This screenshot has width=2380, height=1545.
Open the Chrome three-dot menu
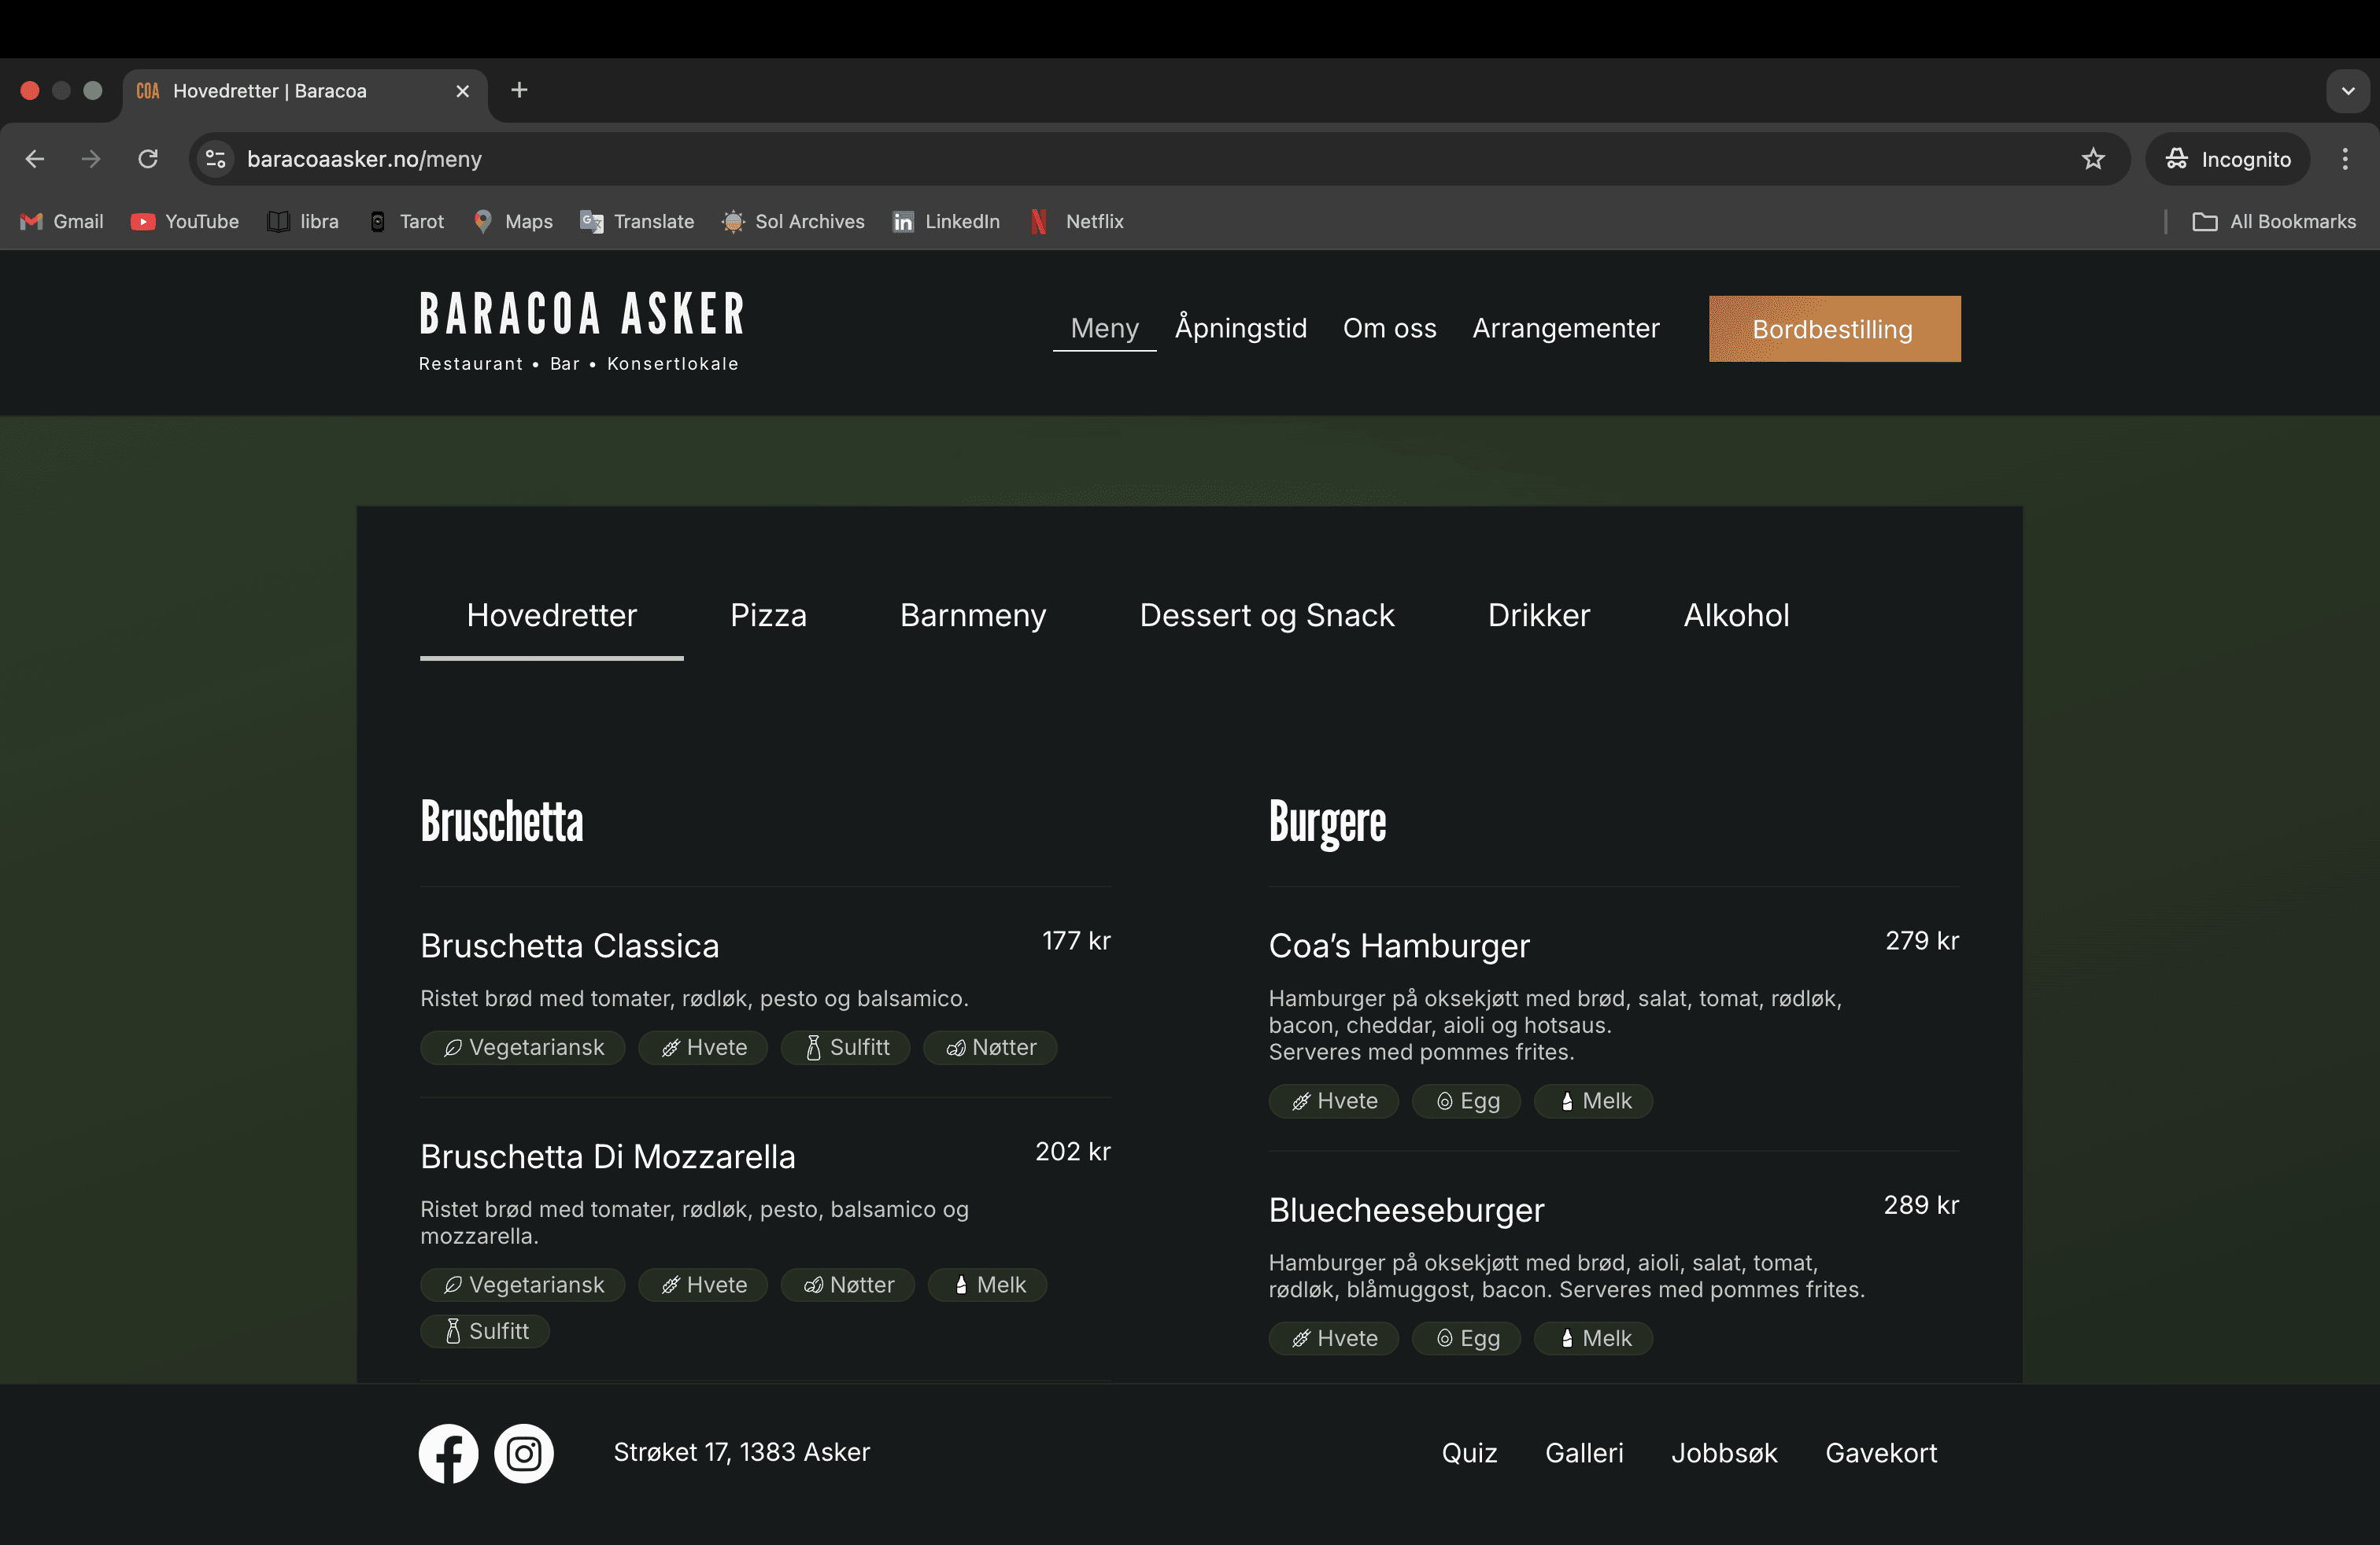coord(2345,159)
